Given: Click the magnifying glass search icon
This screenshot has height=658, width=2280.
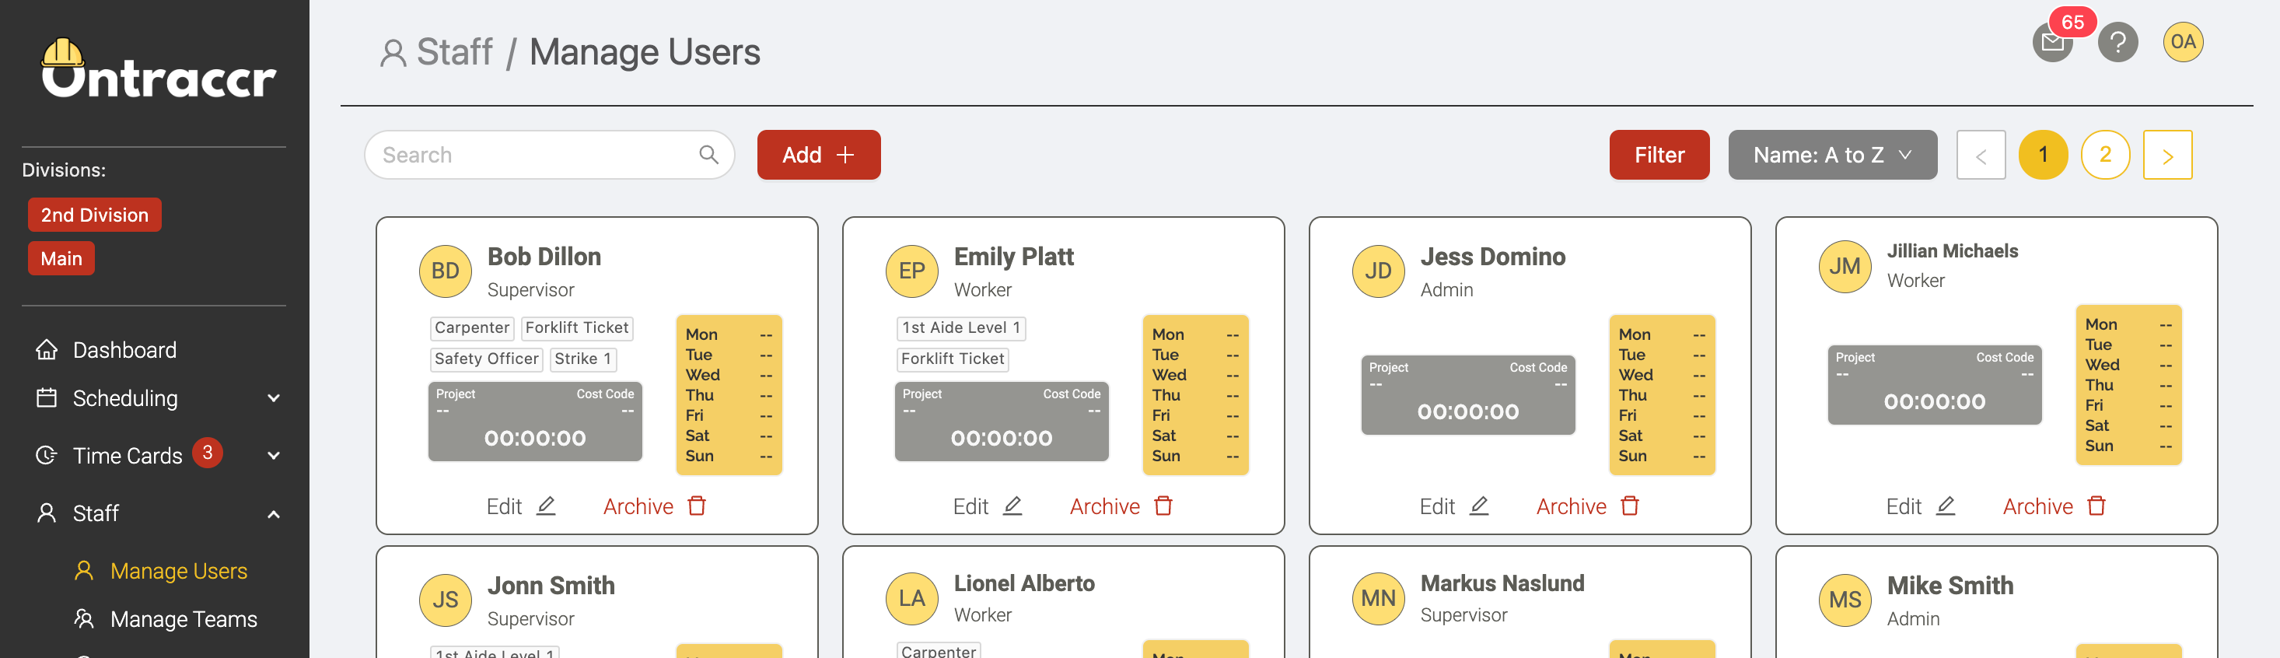Looking at the screenshot, I should pyautogui.click(x=708, y=155).
